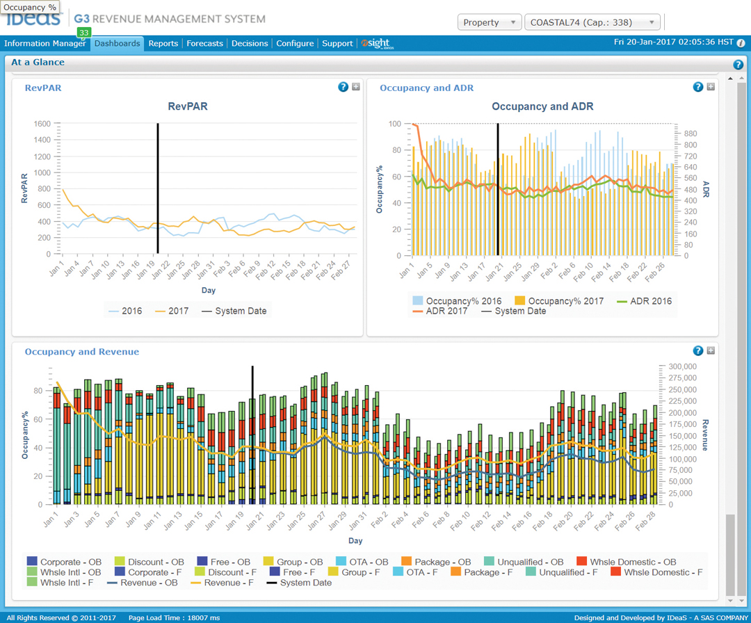Toggle System Date beside the ADR 2017 legend entry

coord(513,311)
